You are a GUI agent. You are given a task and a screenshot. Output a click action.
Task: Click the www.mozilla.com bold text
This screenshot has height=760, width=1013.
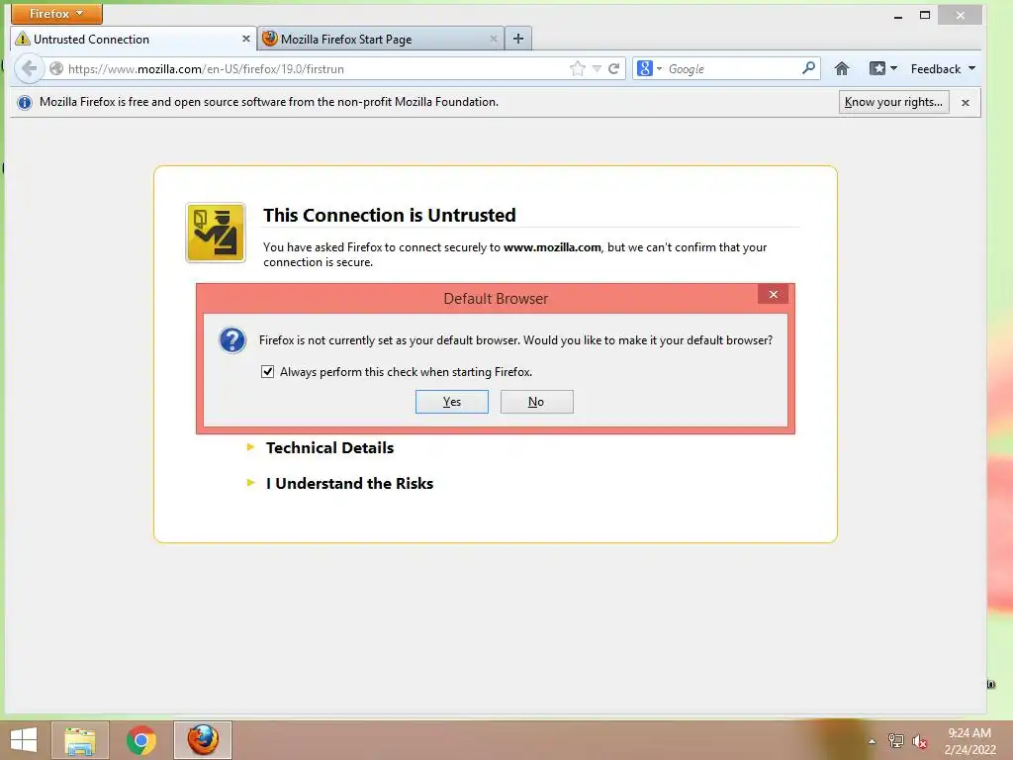pyautogui.click(x=552, y=246)
